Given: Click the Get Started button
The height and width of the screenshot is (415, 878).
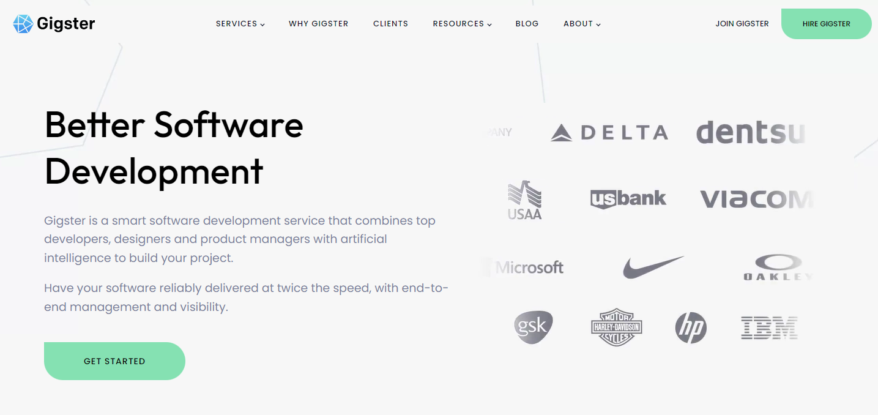Looking at the screenshot, I should click(x=114, y=361).
